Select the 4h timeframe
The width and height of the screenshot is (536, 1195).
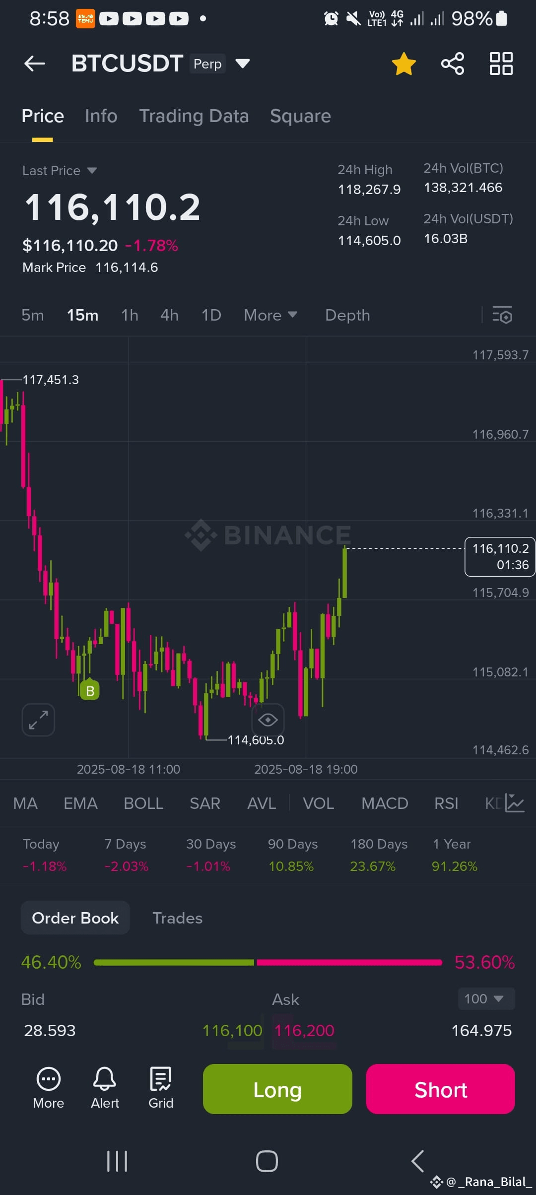(x=169, y=315)
